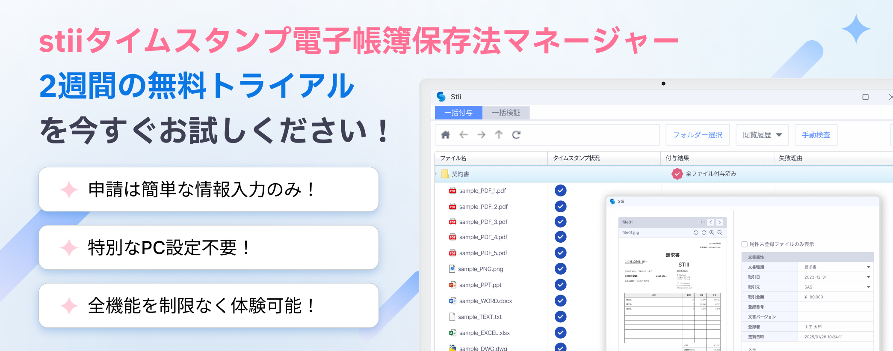893x351 pixels.
Task: Click timestamp checkmark for sample_EXCEL.xlsx
Action: 561,333
